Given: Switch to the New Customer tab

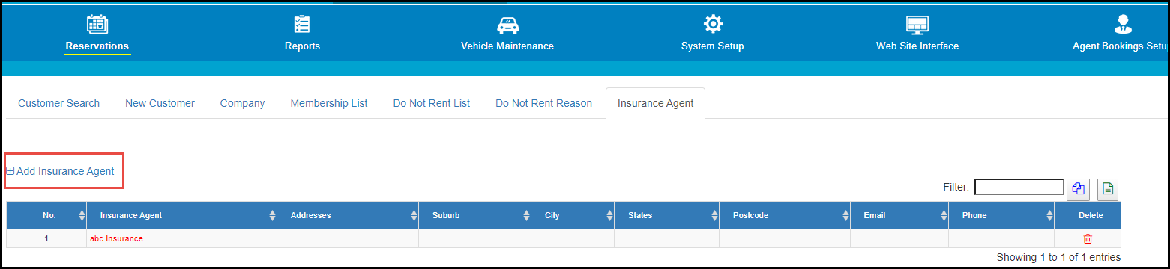Looking at the screenshot, I should click(160, 103).
